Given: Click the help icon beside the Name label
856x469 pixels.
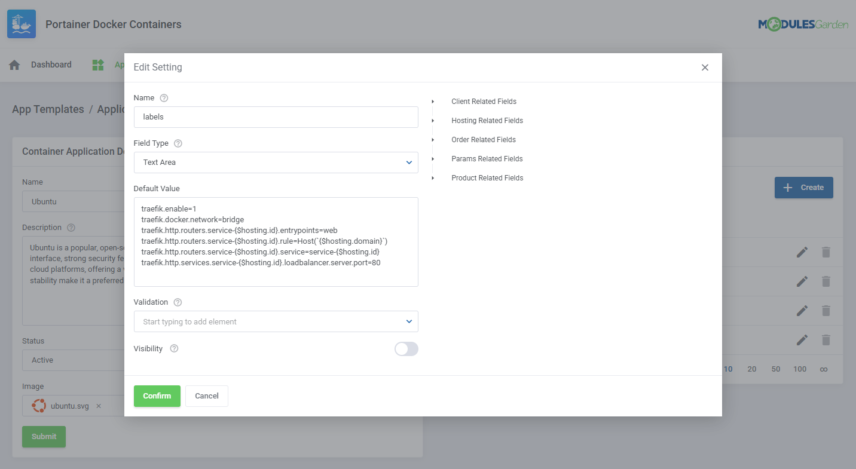Looking at the screenshot, I should 164,97.
